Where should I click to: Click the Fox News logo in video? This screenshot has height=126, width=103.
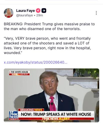tap(13, 115)
